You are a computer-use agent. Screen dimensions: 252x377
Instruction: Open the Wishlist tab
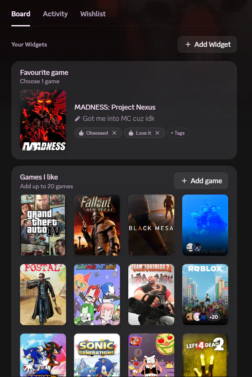pos(93,14)
